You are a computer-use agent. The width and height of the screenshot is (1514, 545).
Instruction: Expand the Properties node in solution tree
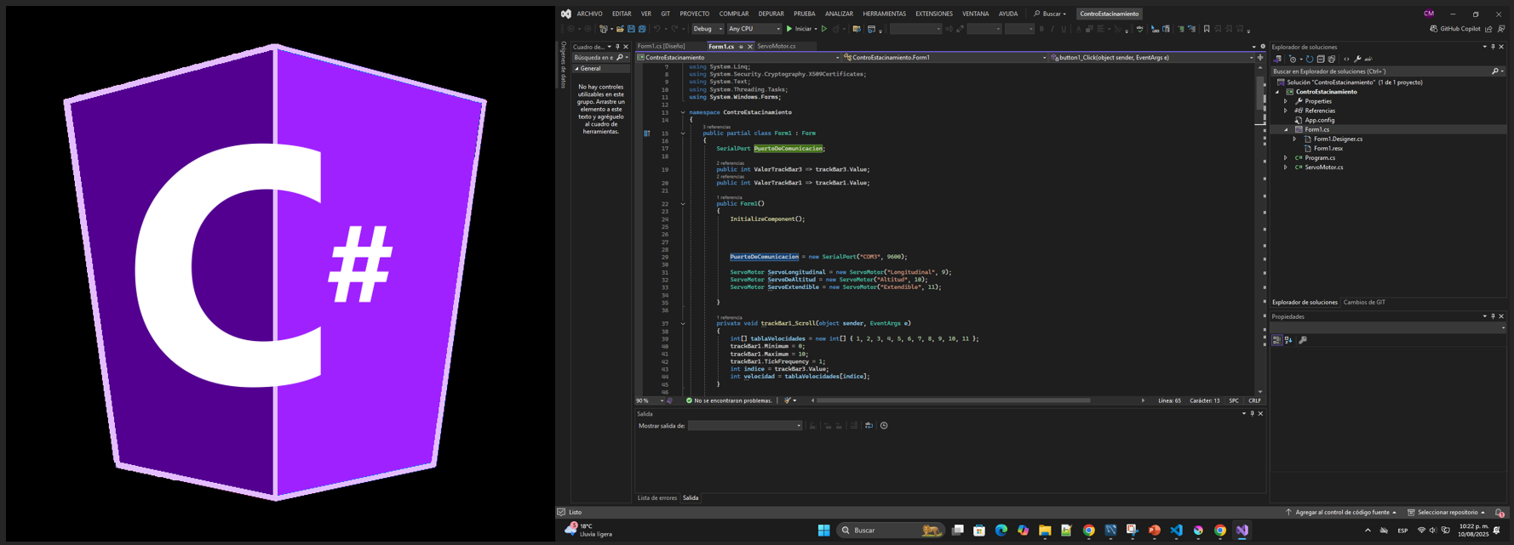pyautogui.click(x=1286, y=101)
